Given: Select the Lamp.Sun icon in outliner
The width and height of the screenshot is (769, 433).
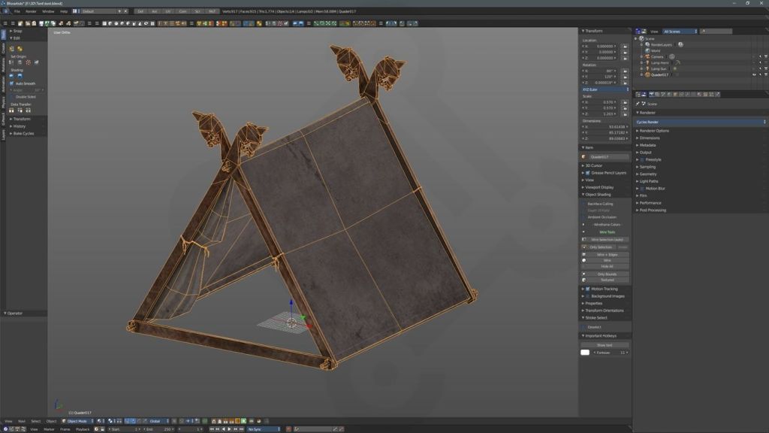Looking at the screenshot, I should pyautogui.click(x=647, y=68).
